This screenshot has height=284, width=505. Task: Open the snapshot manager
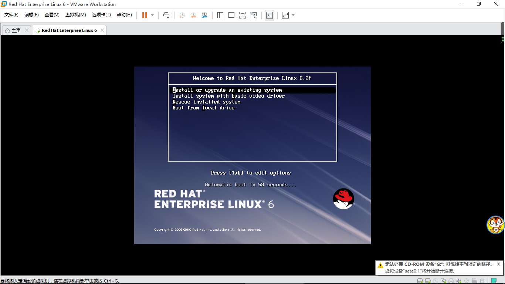click(x=204, y=15)
